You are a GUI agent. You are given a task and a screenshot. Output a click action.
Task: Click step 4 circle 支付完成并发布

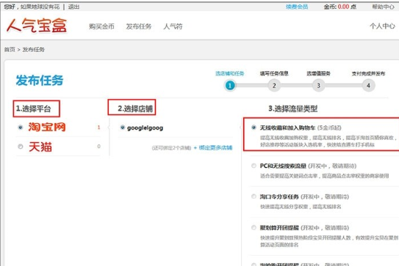point(368,86)
